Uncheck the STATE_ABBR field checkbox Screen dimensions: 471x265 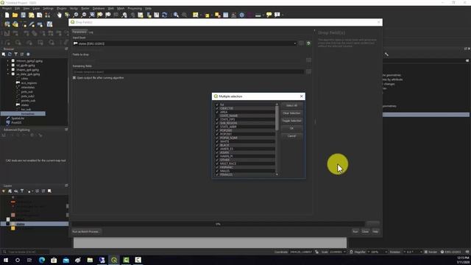(217, 127)
